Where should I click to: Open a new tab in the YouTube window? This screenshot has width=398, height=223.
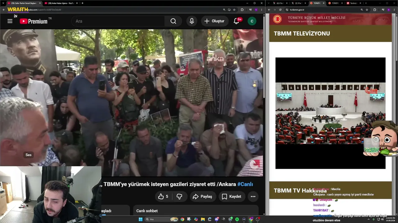(82, 3)
